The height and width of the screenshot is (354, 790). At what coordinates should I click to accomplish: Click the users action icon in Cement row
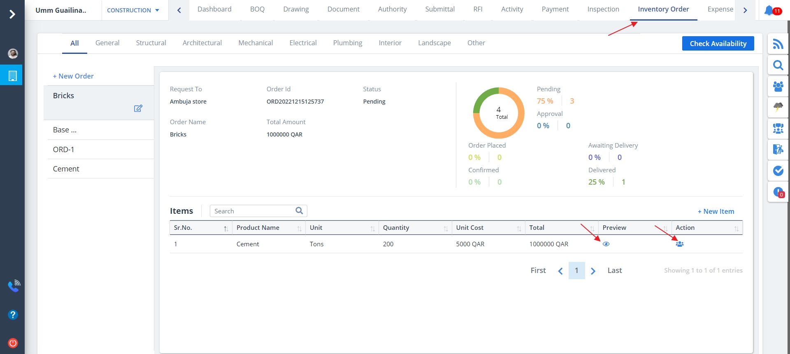pos(679,244)
